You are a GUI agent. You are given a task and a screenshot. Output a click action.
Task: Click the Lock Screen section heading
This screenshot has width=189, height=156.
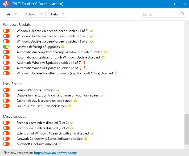[x=13, y=84]
